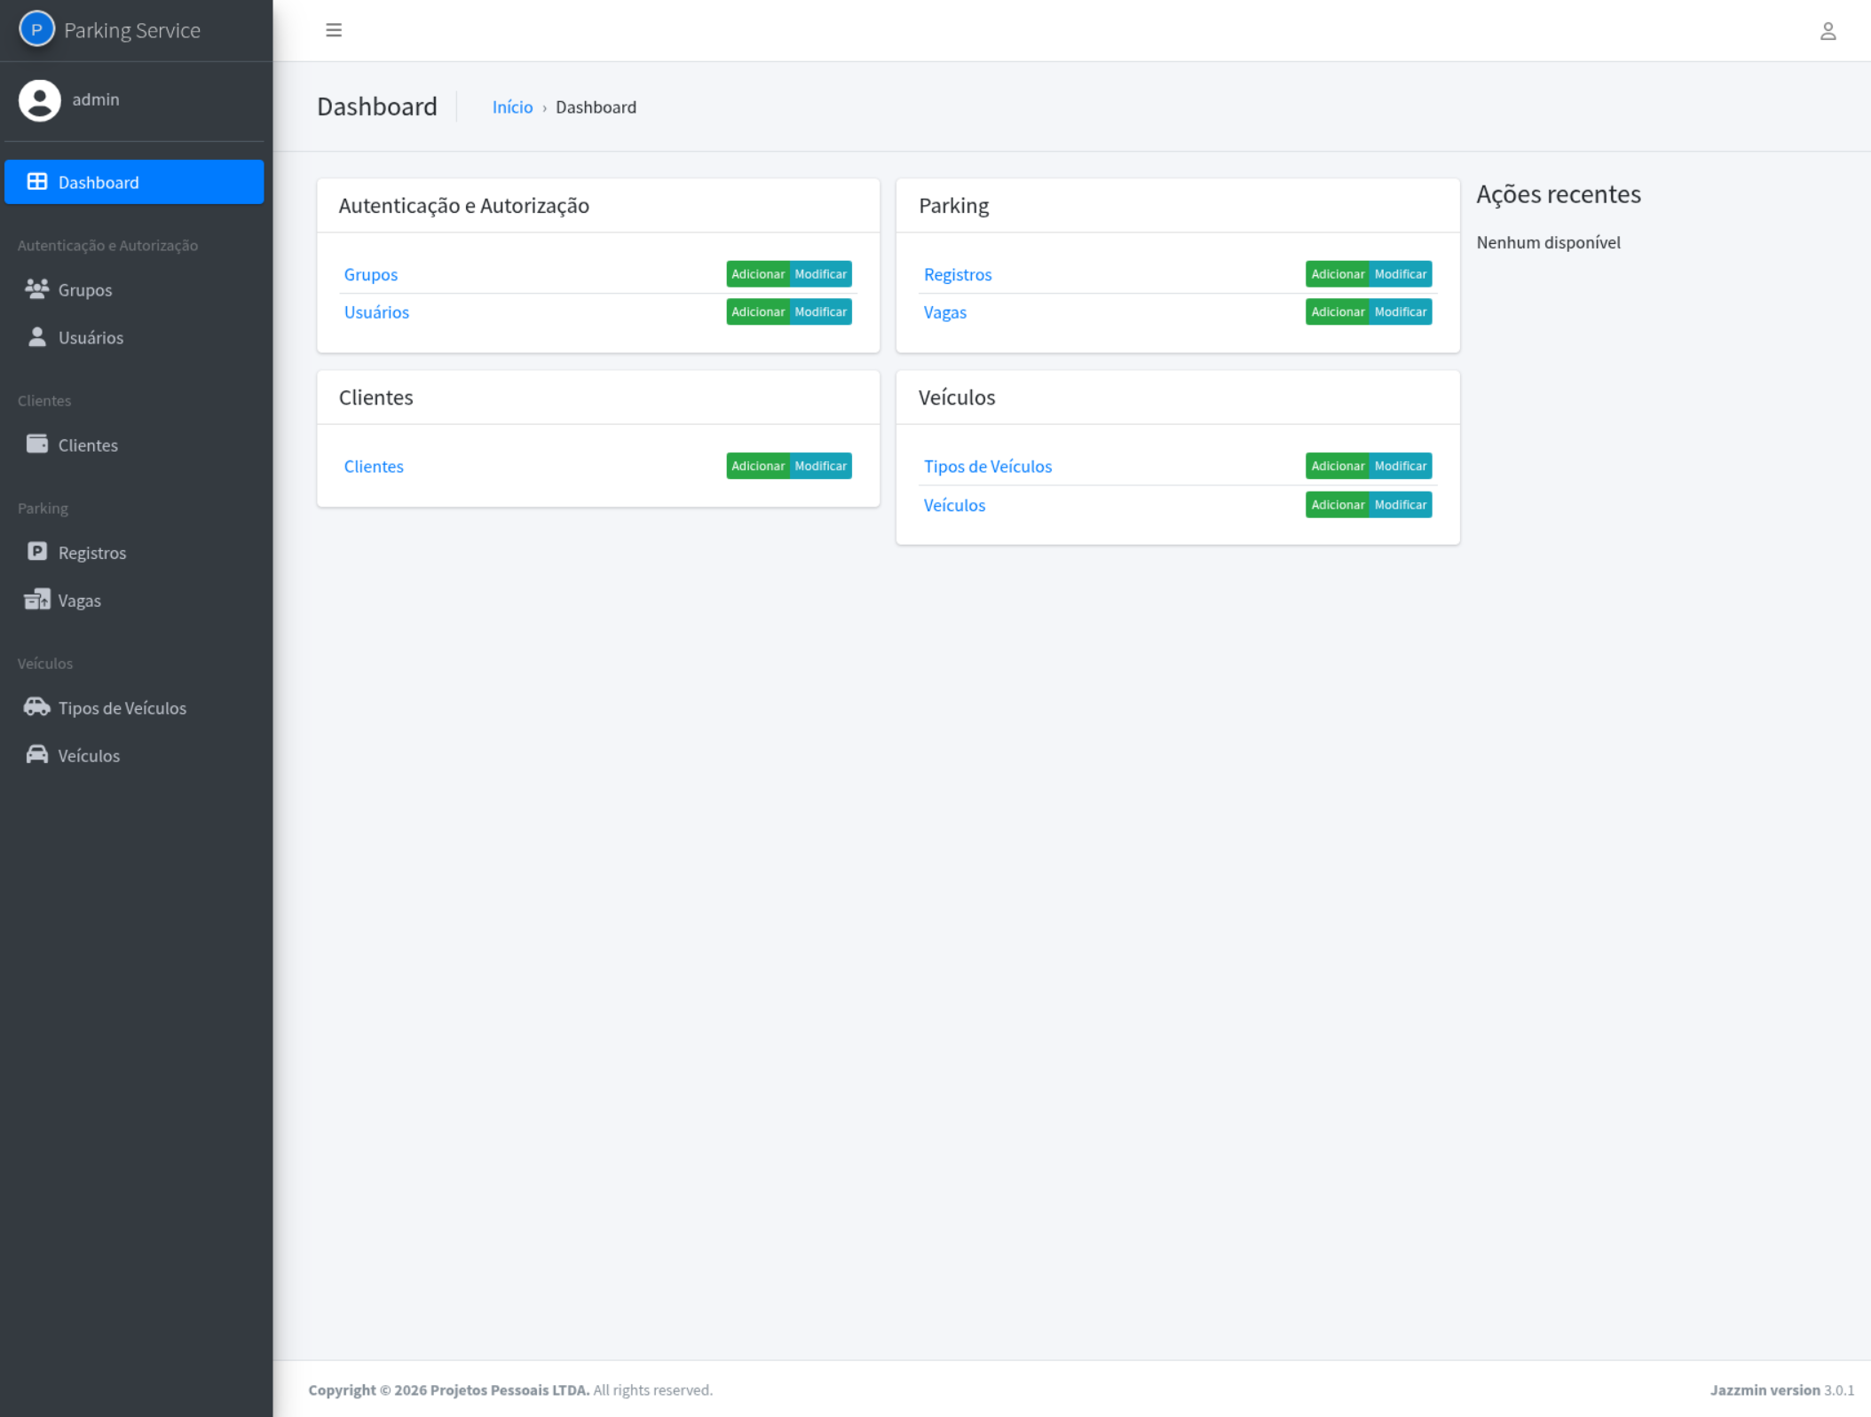
Task: Click Adicionar next to Veículos link
Action: 1337,505
